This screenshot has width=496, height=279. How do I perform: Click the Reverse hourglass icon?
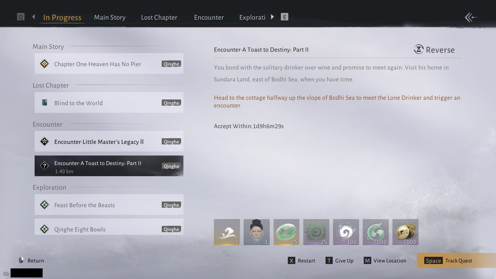(x=419, y=49)
